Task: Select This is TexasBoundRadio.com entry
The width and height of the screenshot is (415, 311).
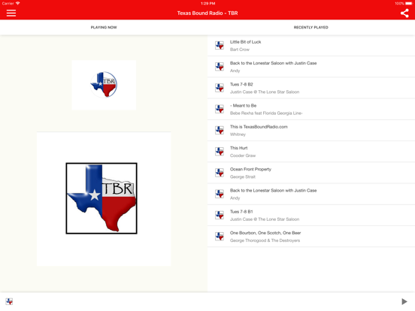Action: [x=311, y=131]
